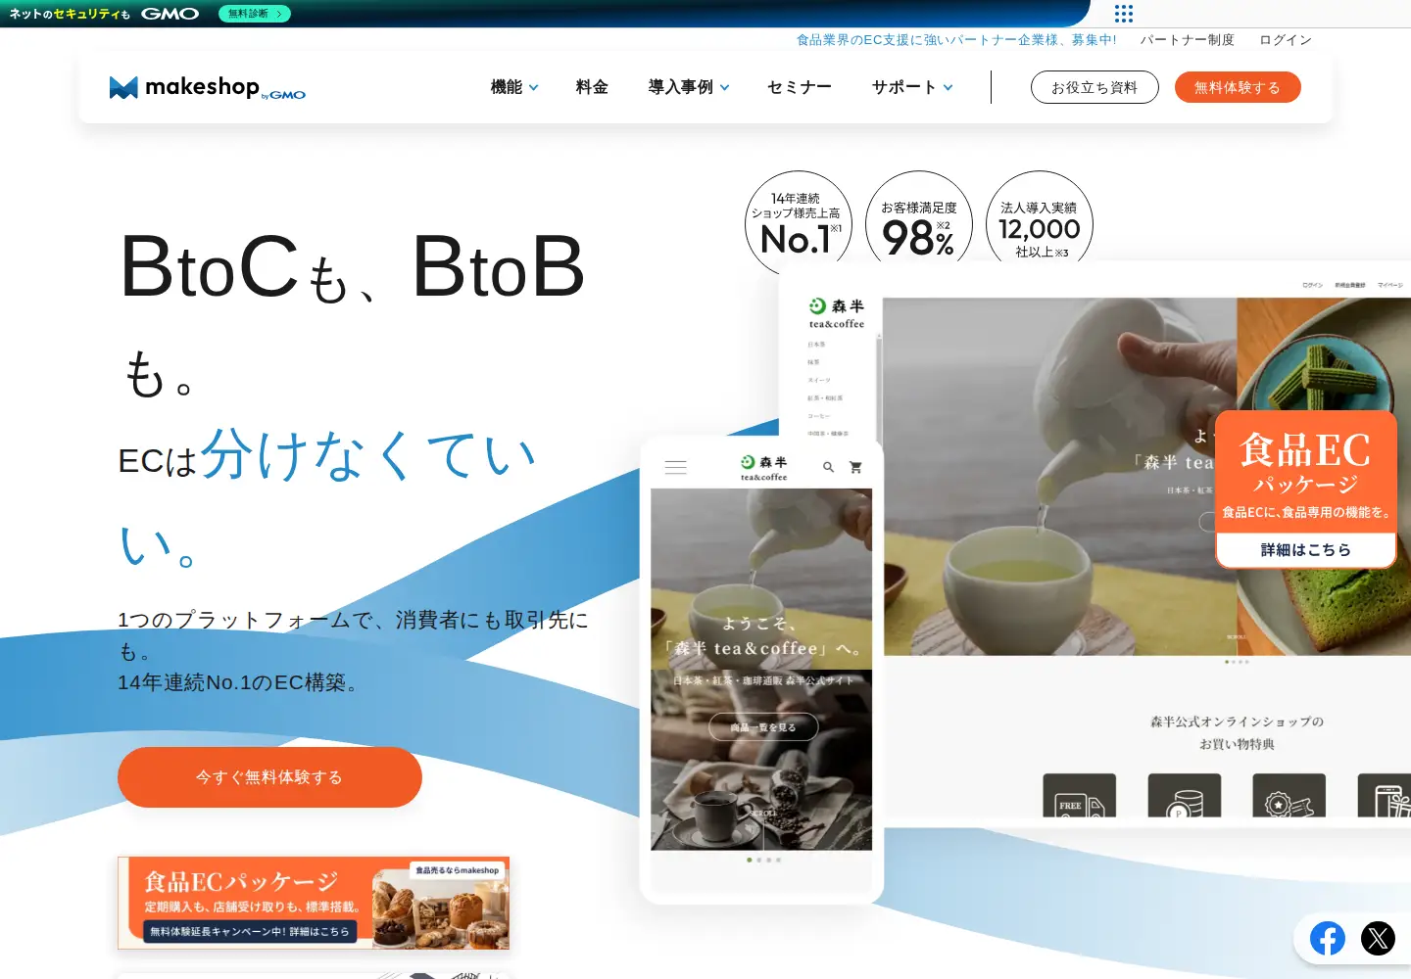Click the GMO logo in the top security banner
Screen dimensions: 1411x979
[x=170, y=14]
